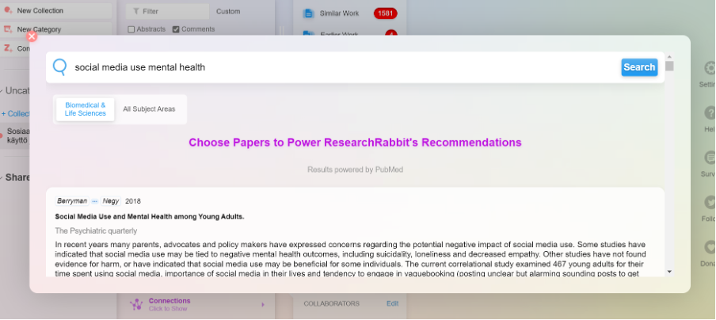
Task: Click the Donate heart icon
Action: 710,247
